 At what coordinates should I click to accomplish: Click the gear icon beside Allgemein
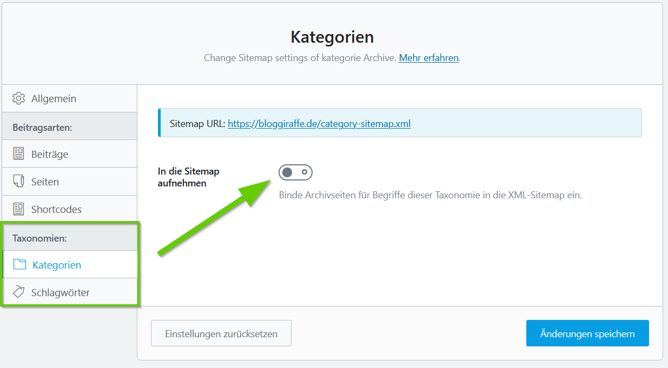tap(19, 98)
